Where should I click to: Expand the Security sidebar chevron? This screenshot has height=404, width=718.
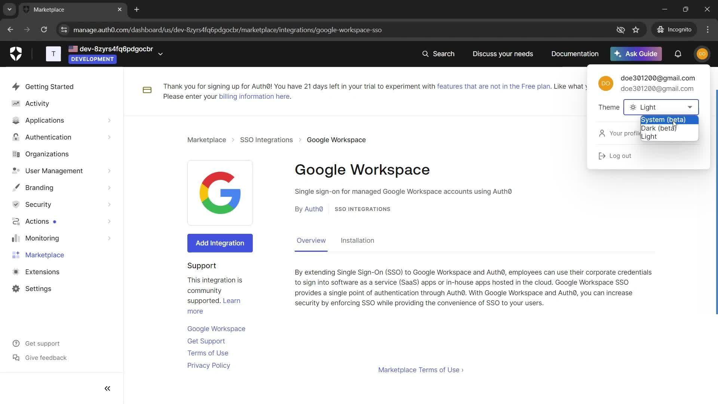[x=109, y=204]
